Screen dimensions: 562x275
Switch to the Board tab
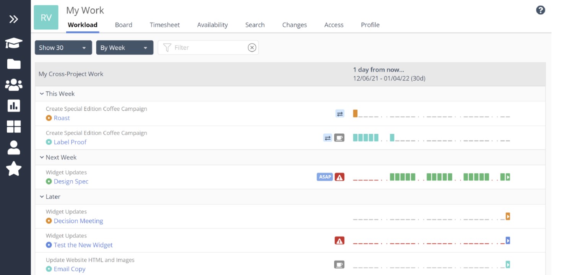click(123, 25)
